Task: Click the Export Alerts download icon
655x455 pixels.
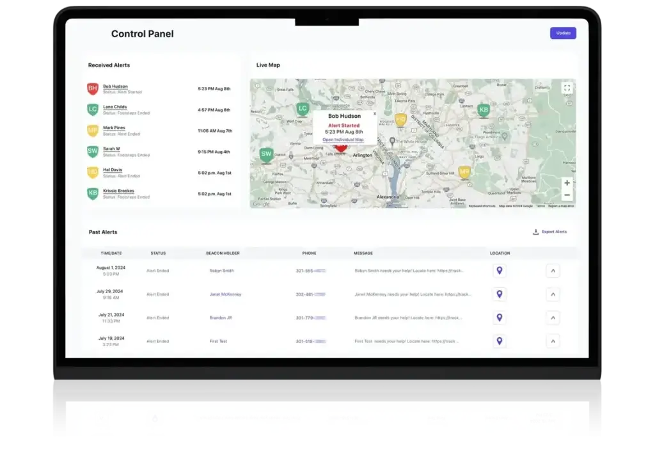Action: (535, 232)
